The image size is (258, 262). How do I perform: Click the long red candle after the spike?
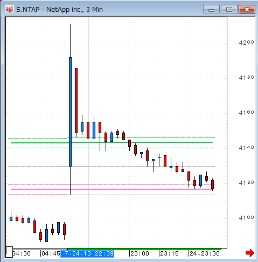click(76, 101)
